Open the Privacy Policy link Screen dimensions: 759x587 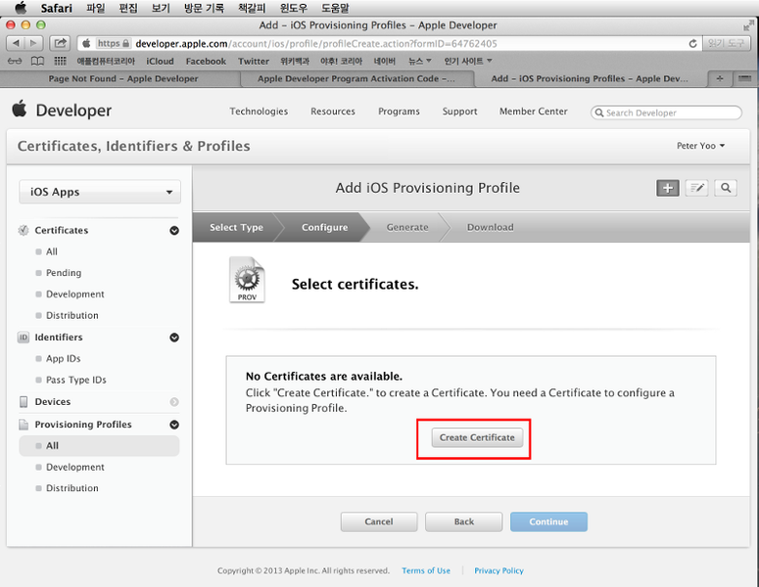pos(498,570)
